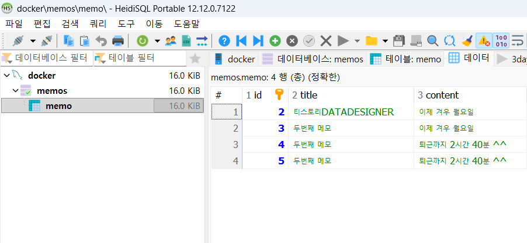Image resolution: width=527 pixels, height=243 pixels.
Task: Open the 이동 menu
Action: (154, 24)
